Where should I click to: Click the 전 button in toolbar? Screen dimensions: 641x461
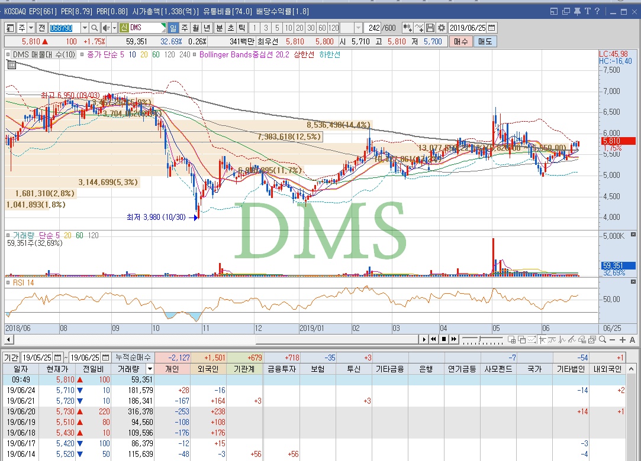(x=41, y=28)
